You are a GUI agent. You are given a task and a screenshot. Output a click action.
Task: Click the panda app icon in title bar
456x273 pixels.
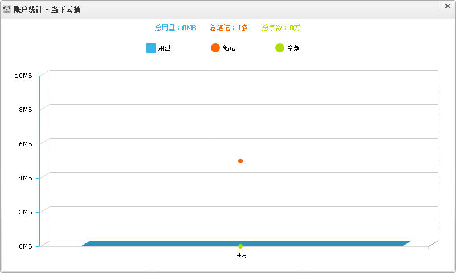tap(7, 9)
